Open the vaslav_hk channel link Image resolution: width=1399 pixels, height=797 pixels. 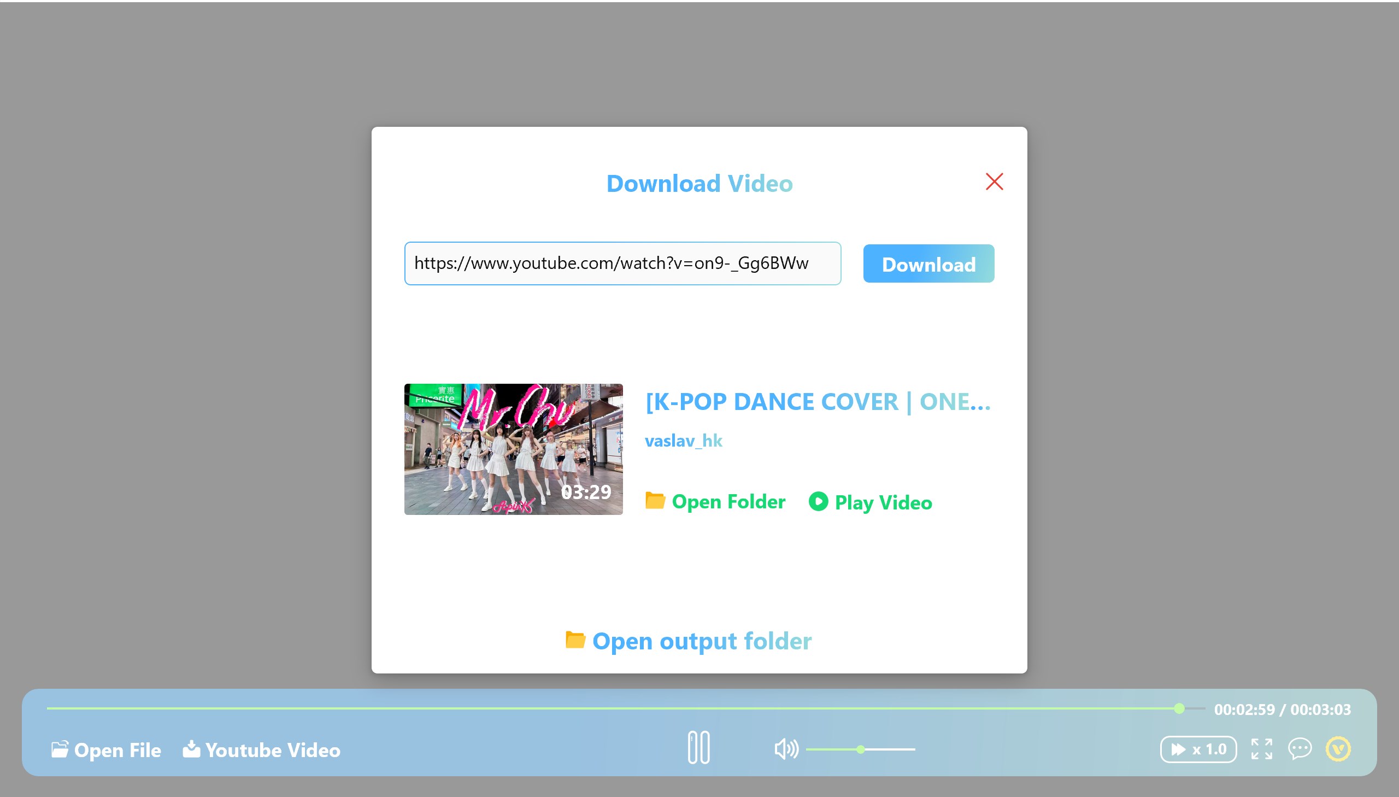[683, 441]
